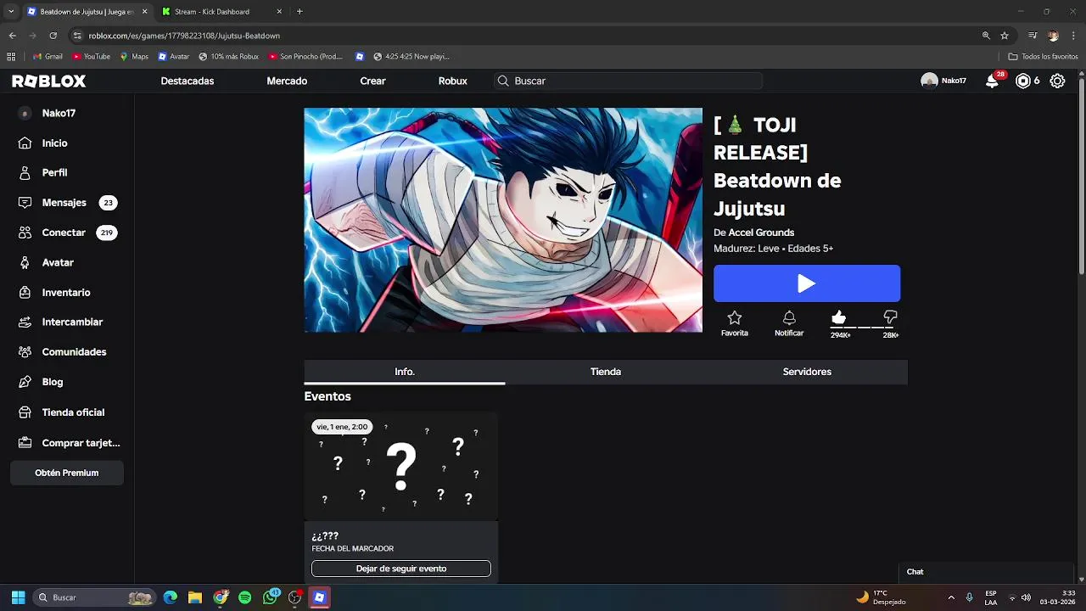The image size is (1086, 611).
Task: Open the Maps bookmark
Action: click(x=134, y=57)
